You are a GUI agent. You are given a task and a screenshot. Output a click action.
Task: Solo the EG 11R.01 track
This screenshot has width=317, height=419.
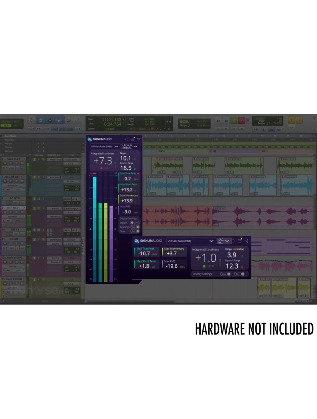[x=16, y=212]
